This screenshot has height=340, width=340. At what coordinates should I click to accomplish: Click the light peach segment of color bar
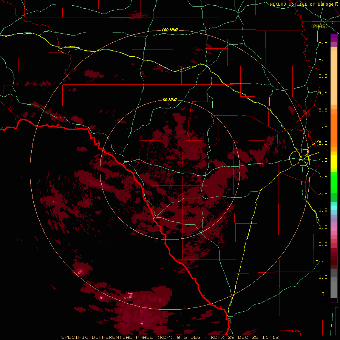click(334, 77)
